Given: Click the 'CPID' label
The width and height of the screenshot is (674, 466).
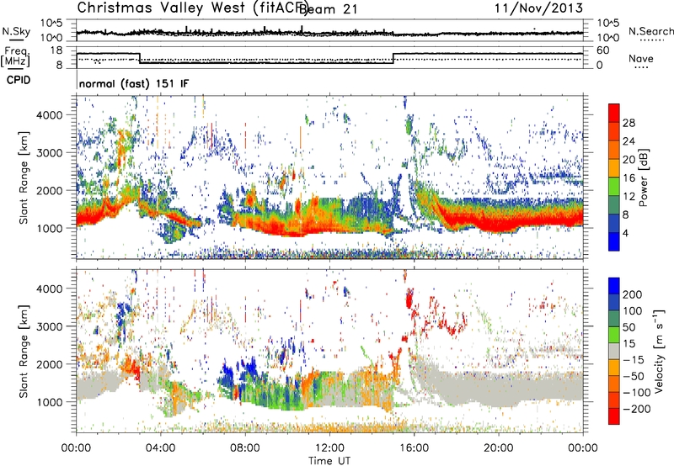Looking at the screenshot, I should pos(19,80).
